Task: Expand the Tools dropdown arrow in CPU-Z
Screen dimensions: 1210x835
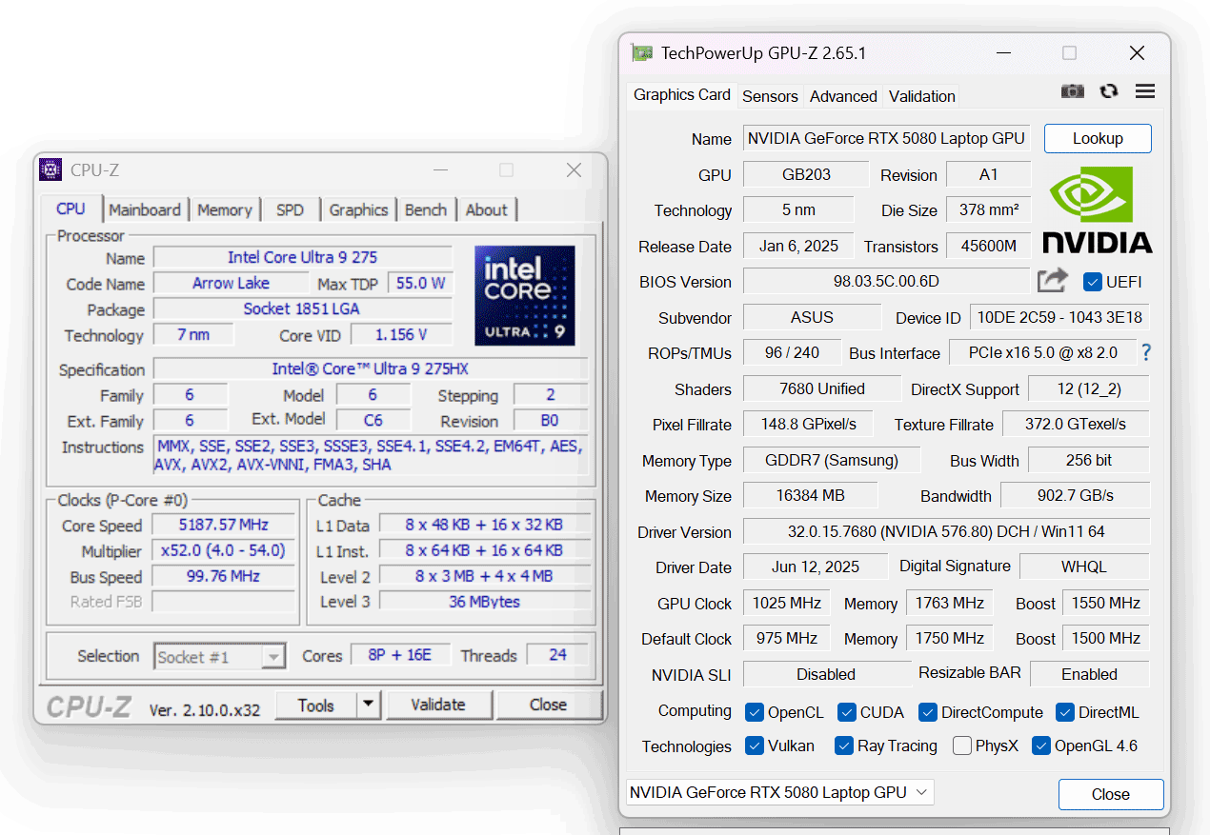Action: click(369, 706)
